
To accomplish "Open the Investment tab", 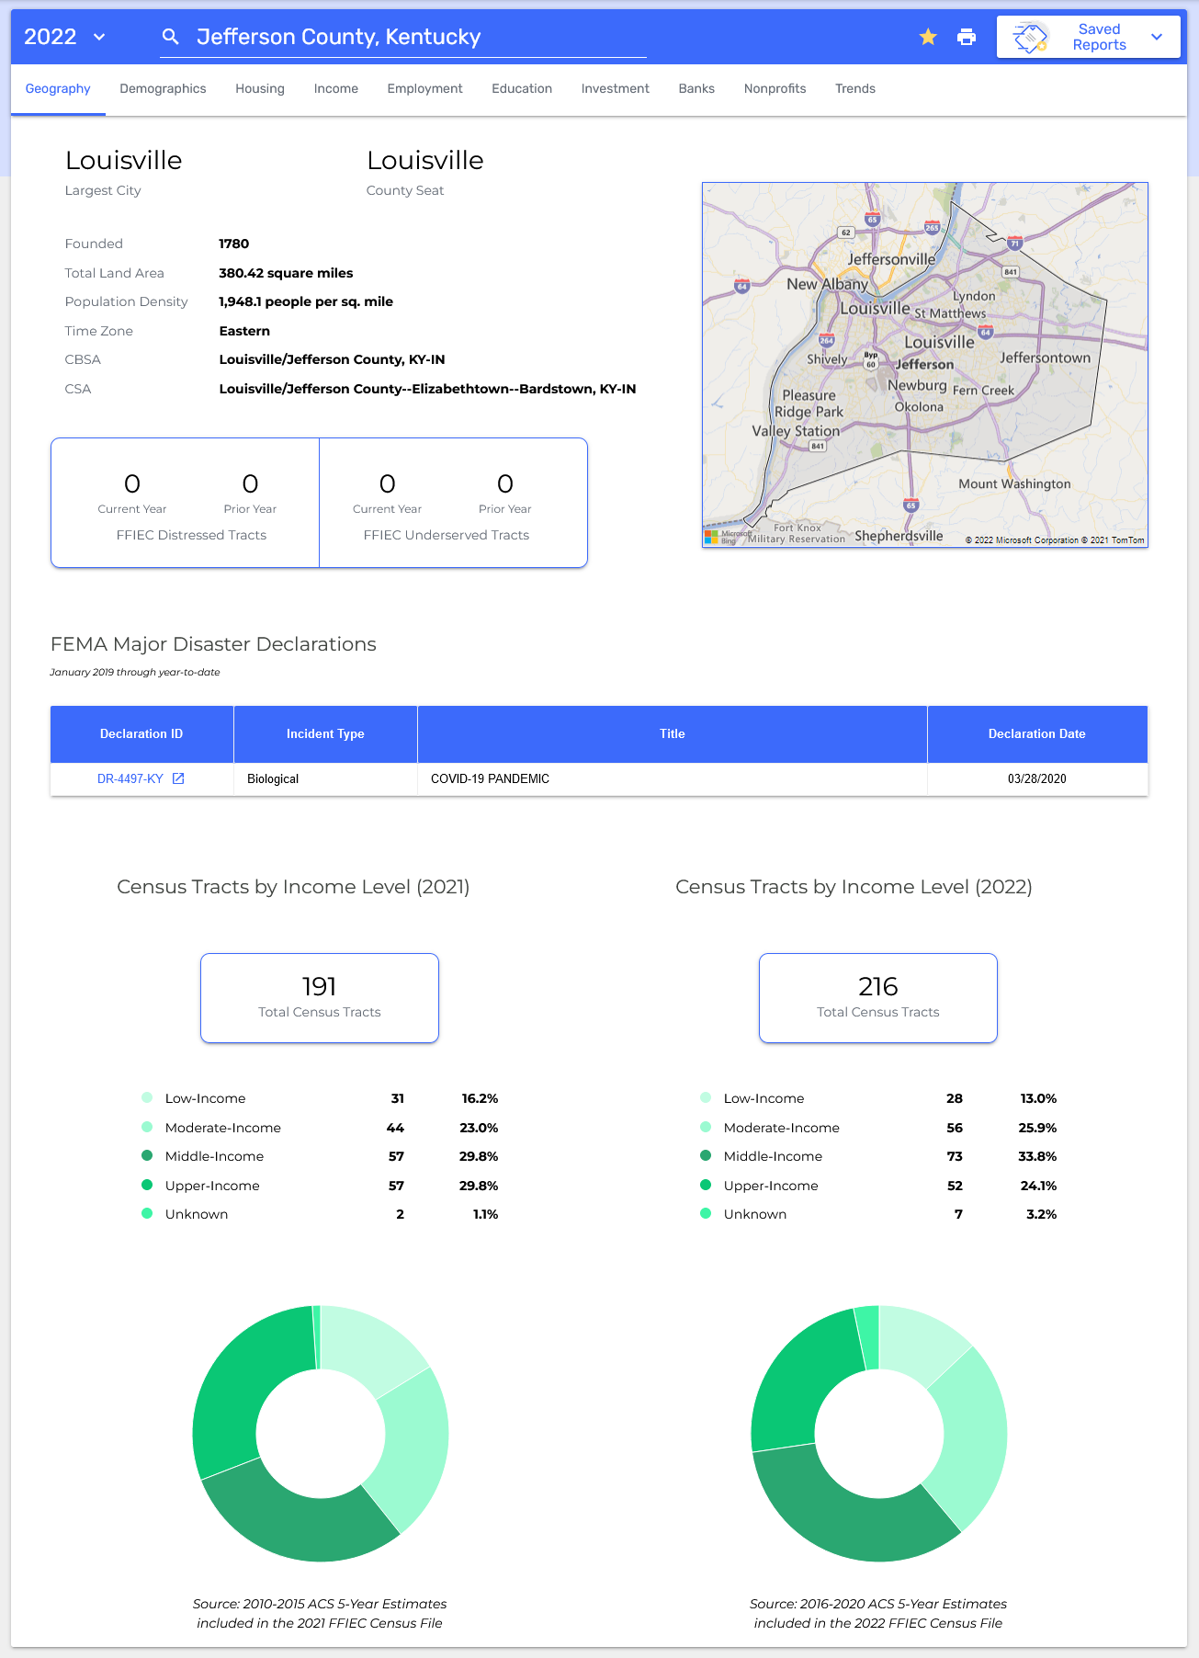I will point(616,89).
